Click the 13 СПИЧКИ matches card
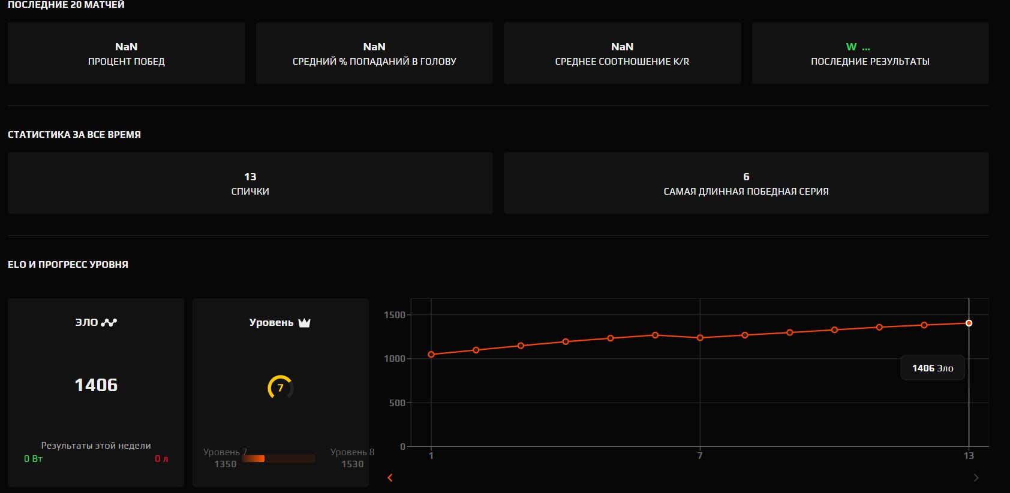The height and width of the screenshot is (493, 1010). coord(250,183)
